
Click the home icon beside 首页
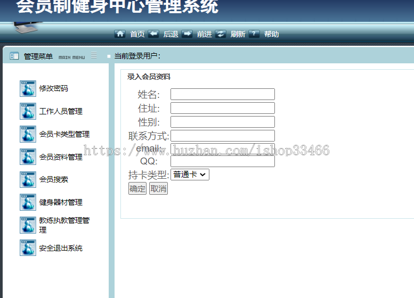click(120, 34)
